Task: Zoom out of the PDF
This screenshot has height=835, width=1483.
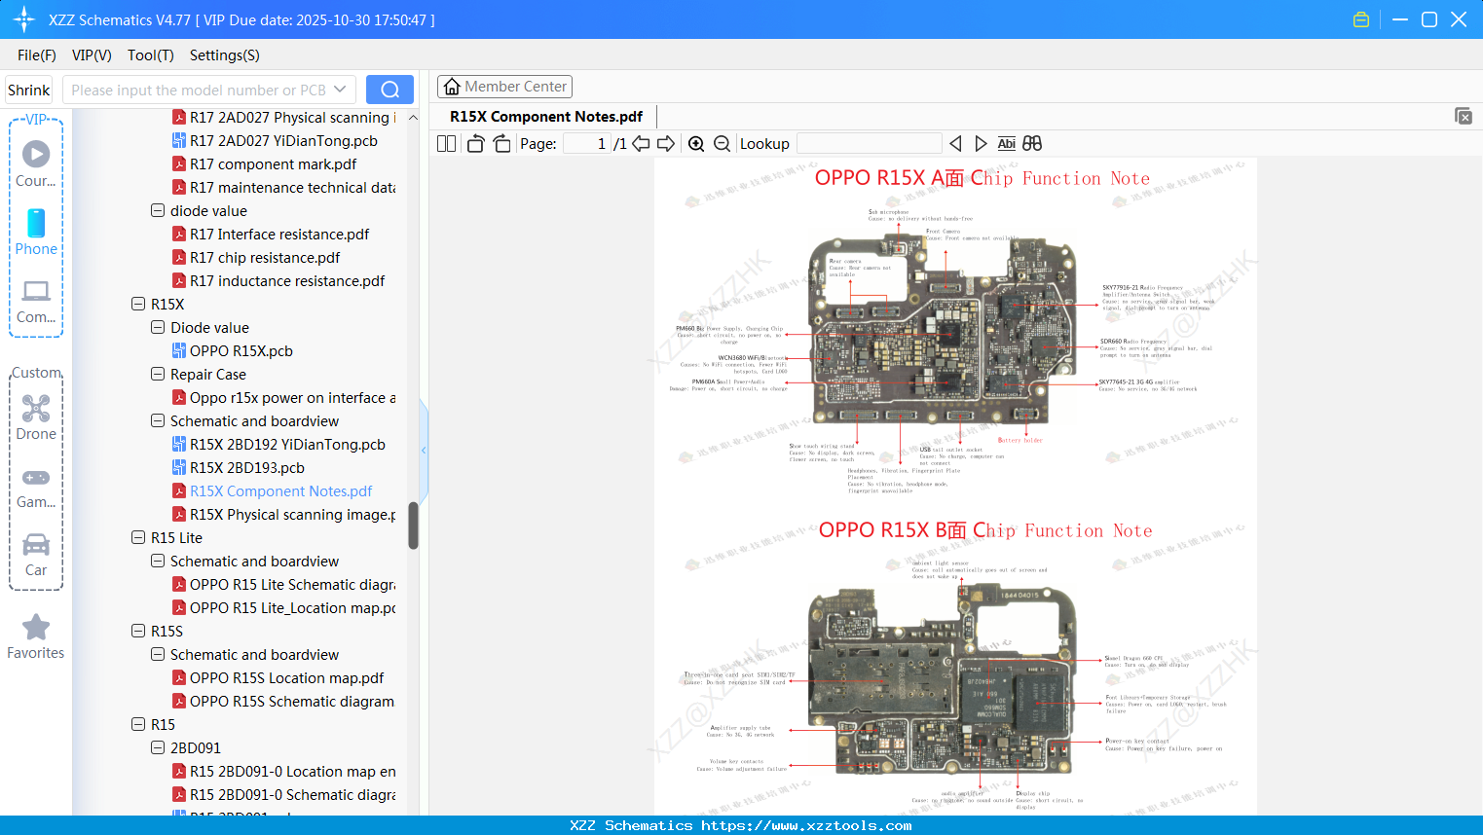Action: click(722, 144)
